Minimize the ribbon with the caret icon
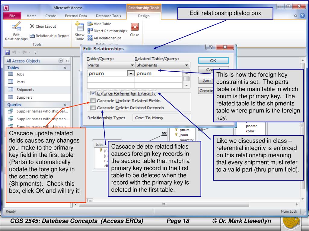This screenshot has height=231, width=309. click(x=295, y=16)
